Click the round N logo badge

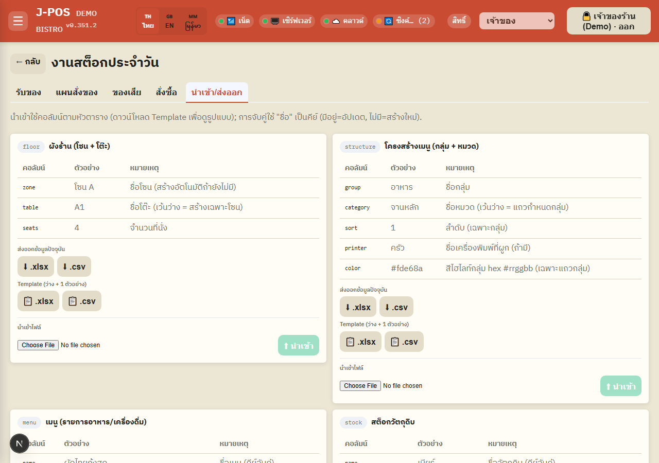tap(20, 443)
